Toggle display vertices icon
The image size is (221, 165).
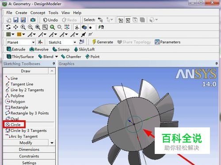pyautogui.click(x=91, y=35)
